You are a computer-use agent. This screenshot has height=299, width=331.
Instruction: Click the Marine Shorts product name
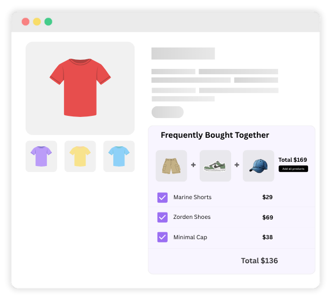[192, 197]
